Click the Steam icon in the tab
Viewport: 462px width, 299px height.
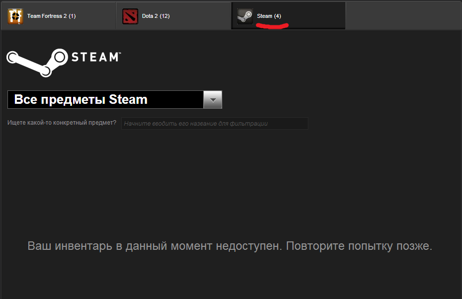tap(245, 16)
